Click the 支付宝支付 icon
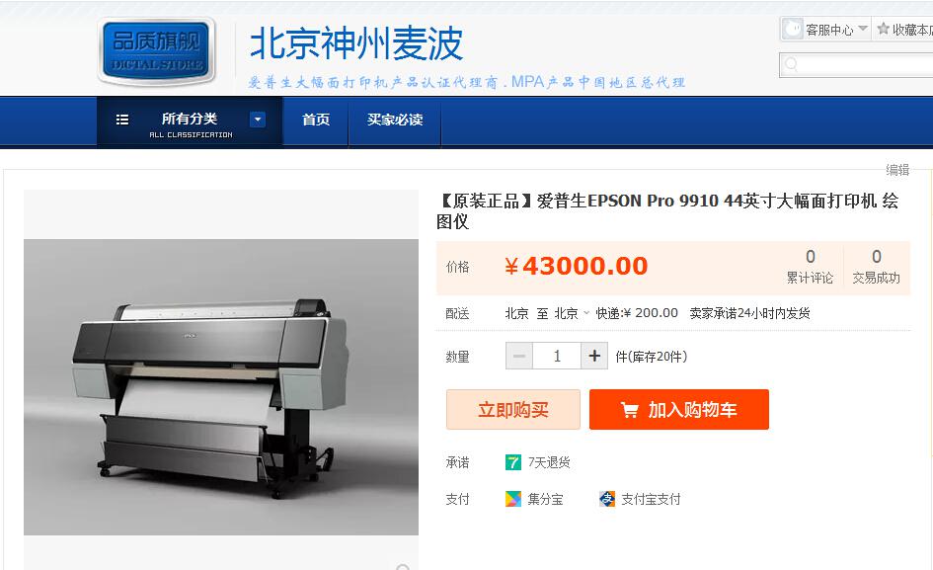Screen dimensions: 933x570 point(607,499)
